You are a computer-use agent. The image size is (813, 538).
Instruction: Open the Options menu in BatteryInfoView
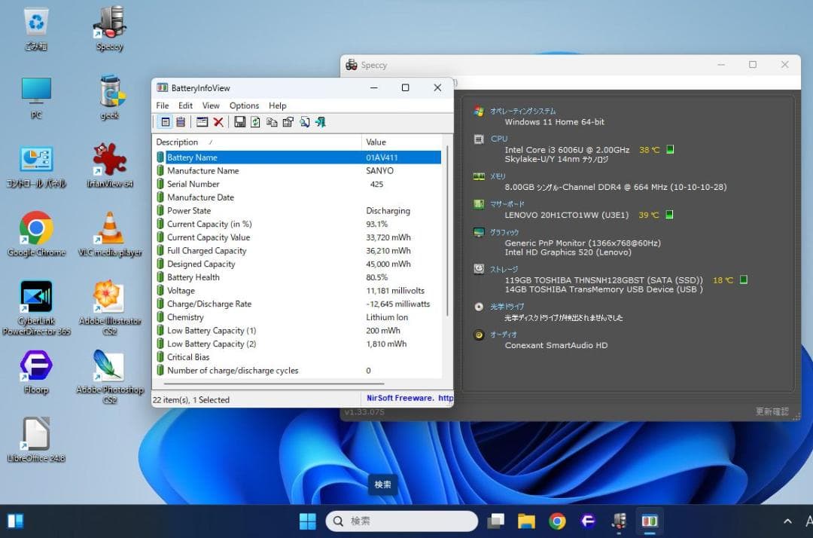(x=244, y=105)
